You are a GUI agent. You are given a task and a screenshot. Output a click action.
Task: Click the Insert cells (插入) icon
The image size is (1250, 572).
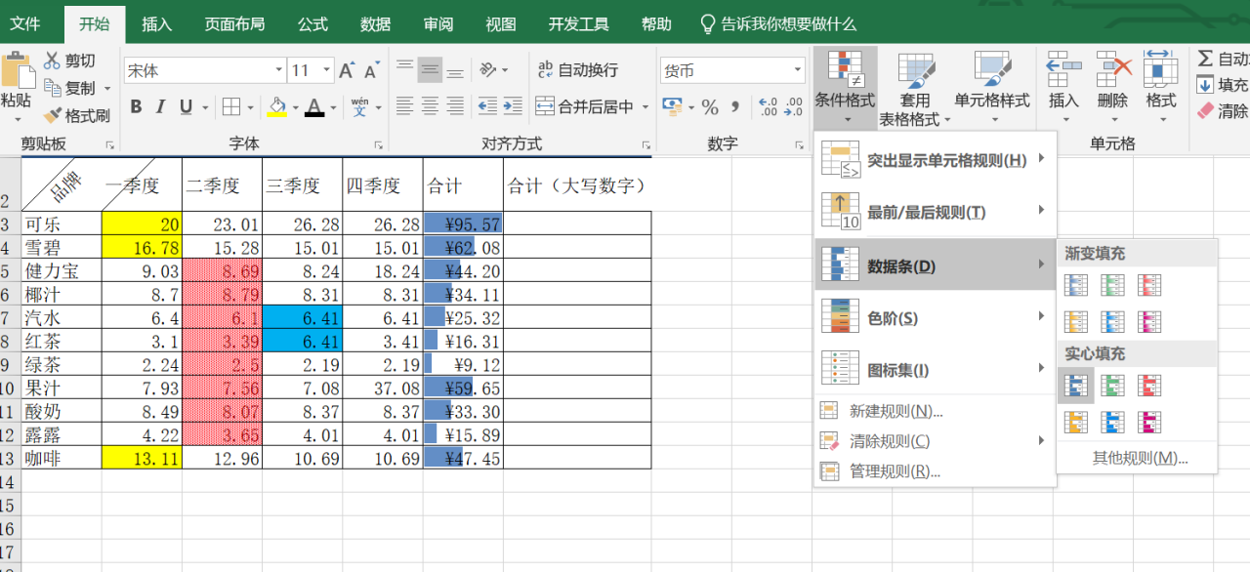point(1063,68)
